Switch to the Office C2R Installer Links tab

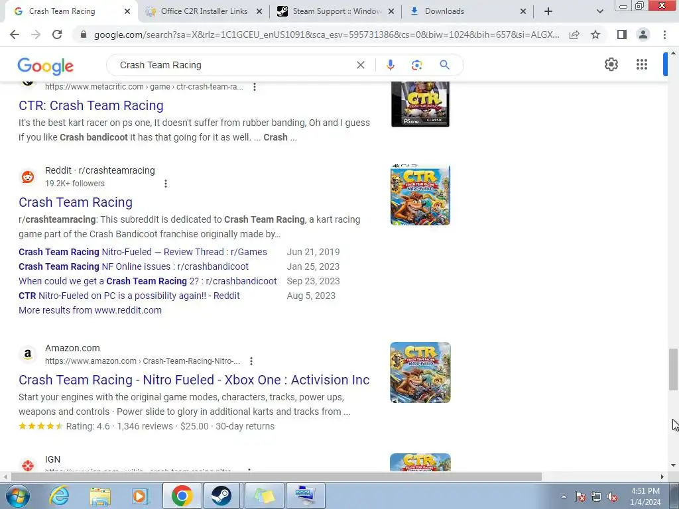(x=204, y=11)
